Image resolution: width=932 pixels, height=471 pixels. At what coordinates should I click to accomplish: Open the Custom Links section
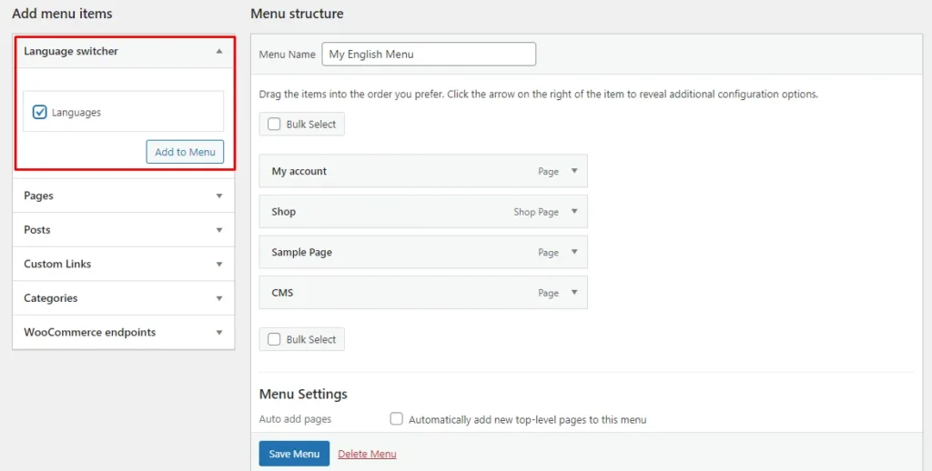tap(218, 264)
